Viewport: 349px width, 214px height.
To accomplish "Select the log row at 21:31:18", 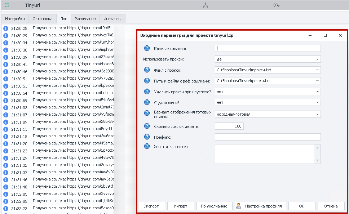I will click(58, 136).
